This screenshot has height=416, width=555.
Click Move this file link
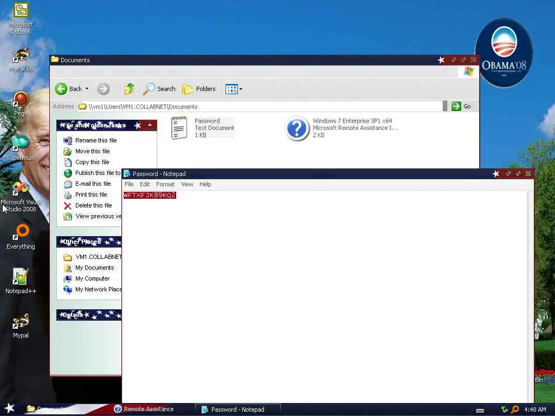[92, 152]
